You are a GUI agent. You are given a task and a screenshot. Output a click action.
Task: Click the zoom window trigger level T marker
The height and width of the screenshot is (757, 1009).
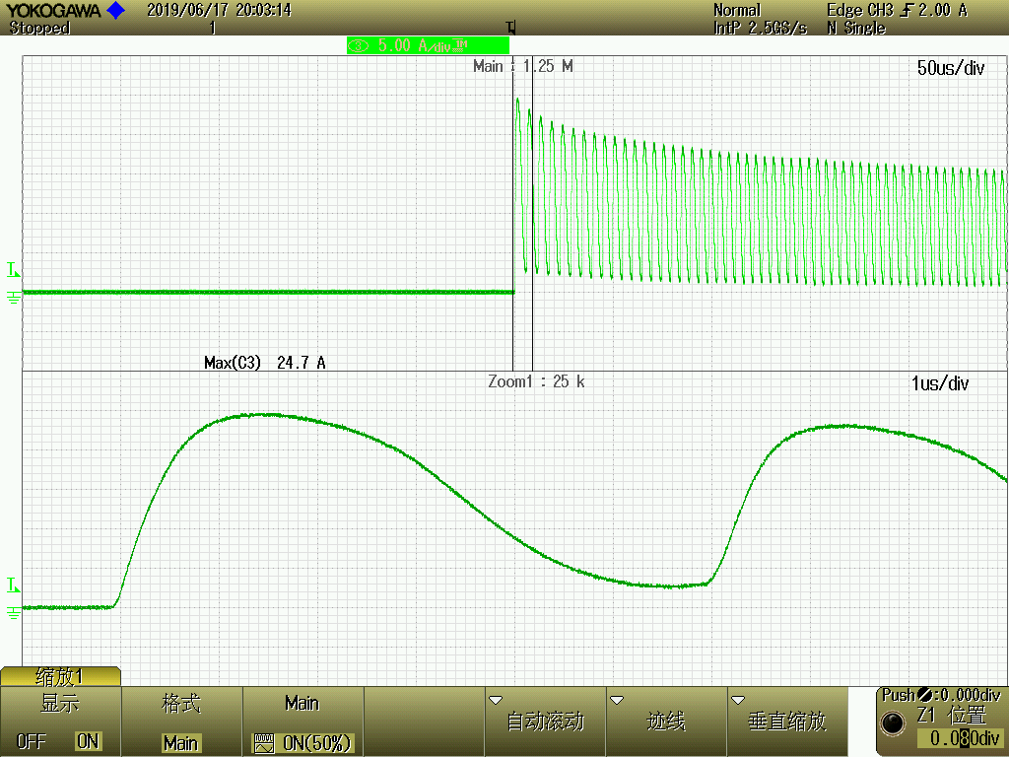tap(13, 585)
